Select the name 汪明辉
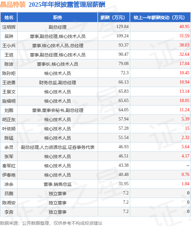 click(x=9, y=27)
